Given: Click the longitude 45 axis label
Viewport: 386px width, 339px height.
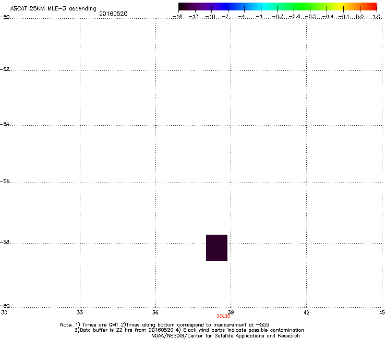Looking at the screenshot, I should point(382,312).
